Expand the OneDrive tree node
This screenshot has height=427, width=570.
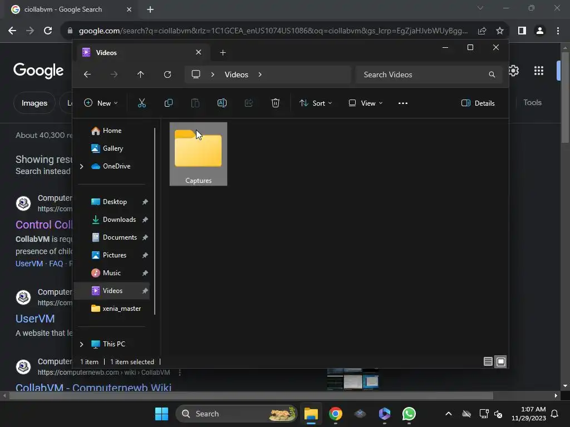pyautogui.click(x=81, y=166)
